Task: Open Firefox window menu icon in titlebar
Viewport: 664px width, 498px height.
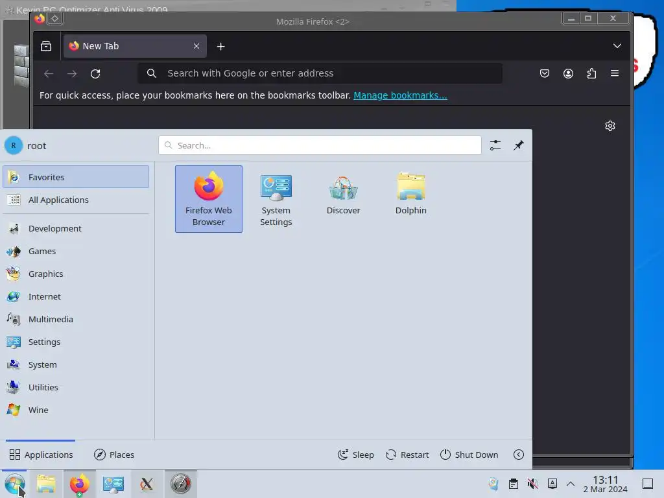Action: 40,19
